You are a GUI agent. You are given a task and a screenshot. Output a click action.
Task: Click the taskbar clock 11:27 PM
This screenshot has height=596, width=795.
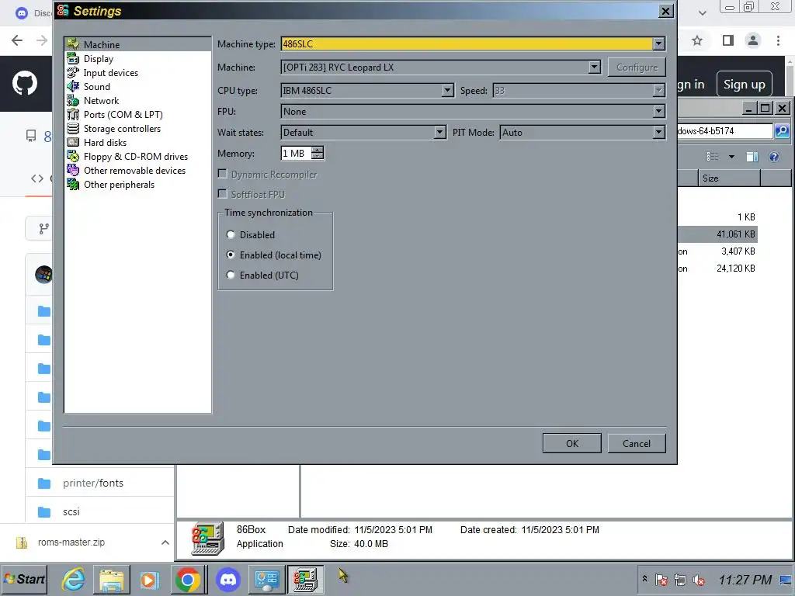[x=745, y=580]
